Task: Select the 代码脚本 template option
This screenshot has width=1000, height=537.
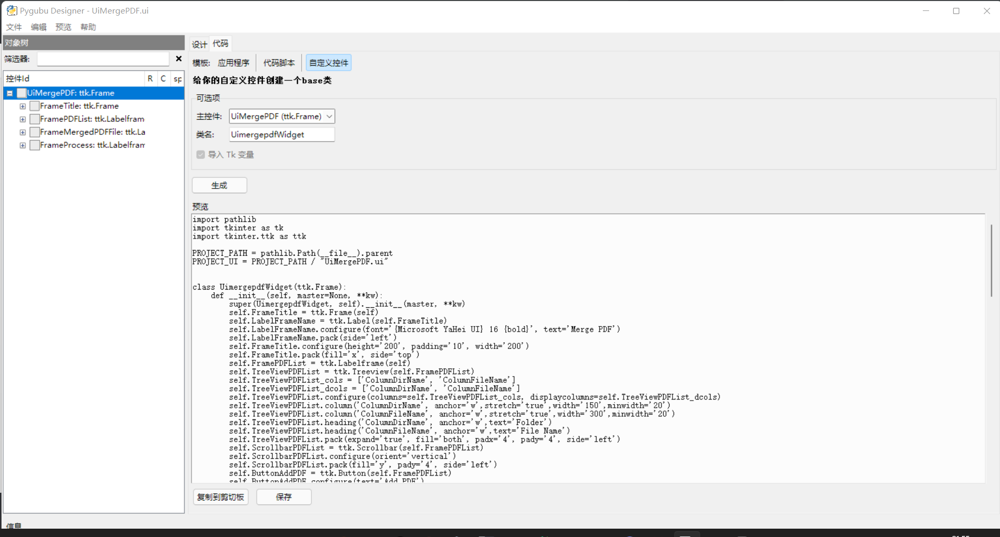Action: click(x=279, y=62)
